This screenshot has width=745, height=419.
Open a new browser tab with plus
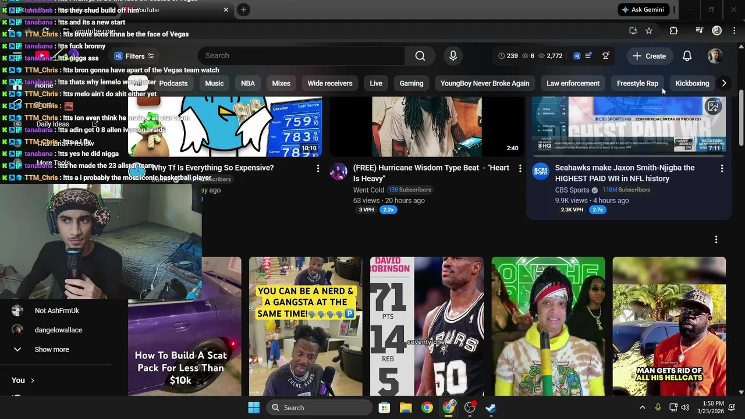243,10
